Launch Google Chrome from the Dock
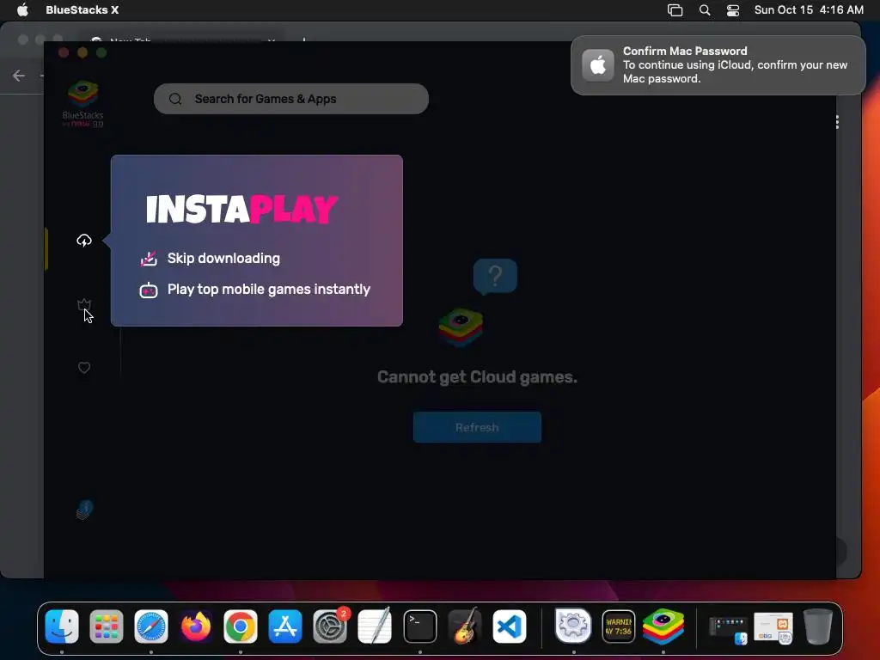Viewport: 880px width, 660px height. (241, 626)
